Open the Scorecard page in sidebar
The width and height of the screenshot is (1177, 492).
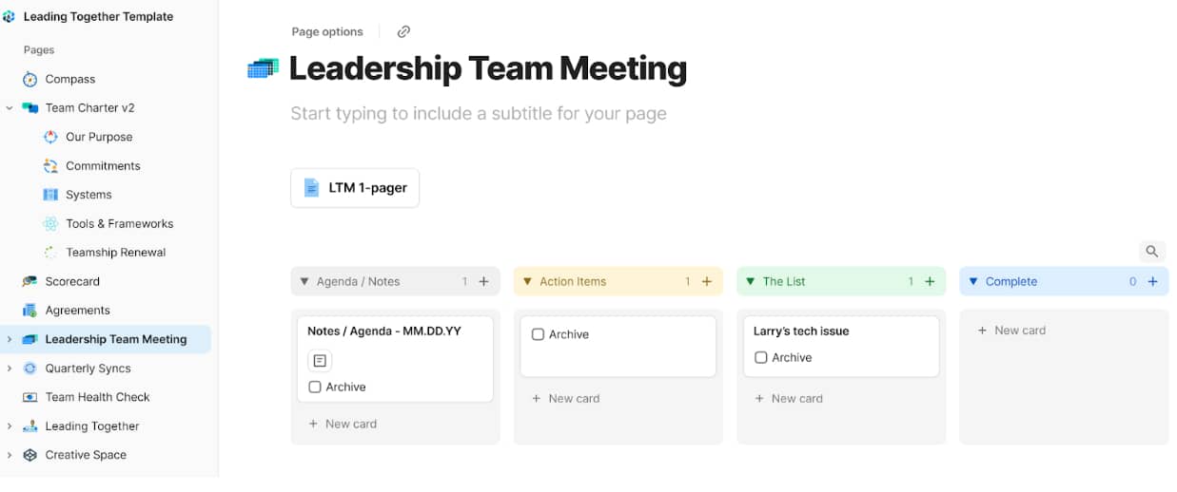pyautogui.click(x=72, y=282)
